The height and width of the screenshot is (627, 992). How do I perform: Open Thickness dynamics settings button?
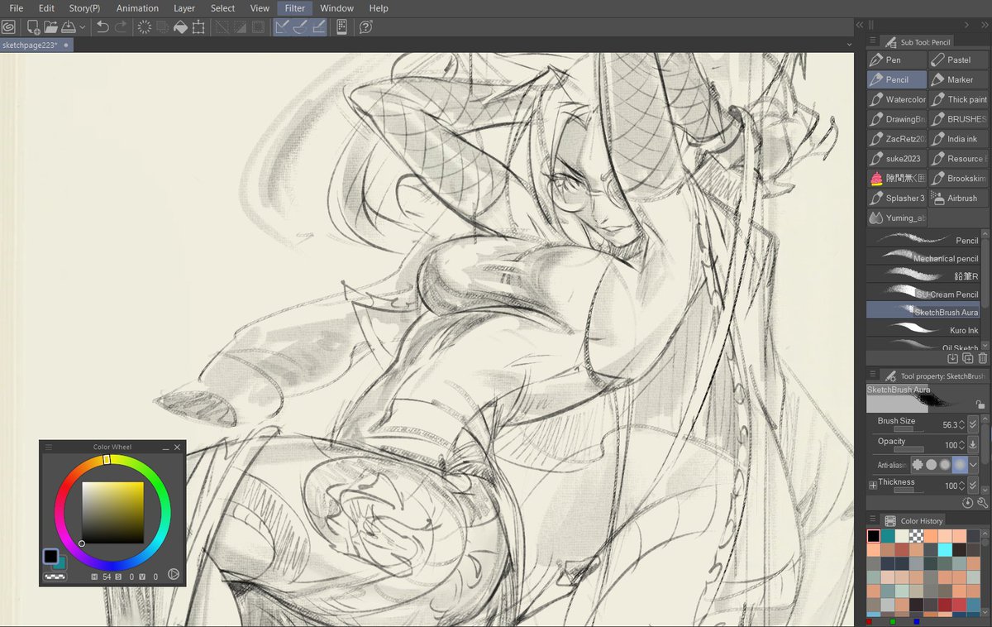973,485
